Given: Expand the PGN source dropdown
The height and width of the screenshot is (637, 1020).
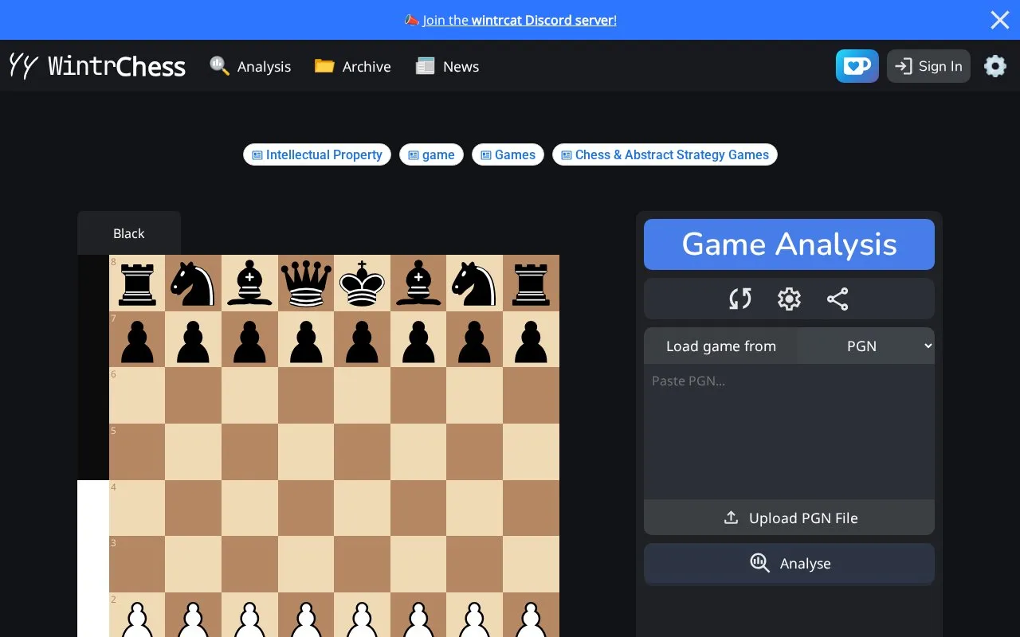Looking at the screenshot, I should tap(865, 346).
